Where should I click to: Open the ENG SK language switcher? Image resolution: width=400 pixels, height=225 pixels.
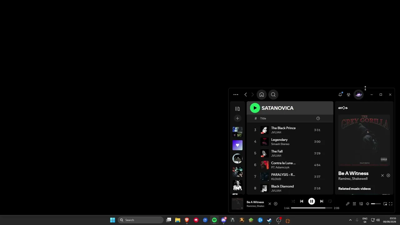point(365,220)
